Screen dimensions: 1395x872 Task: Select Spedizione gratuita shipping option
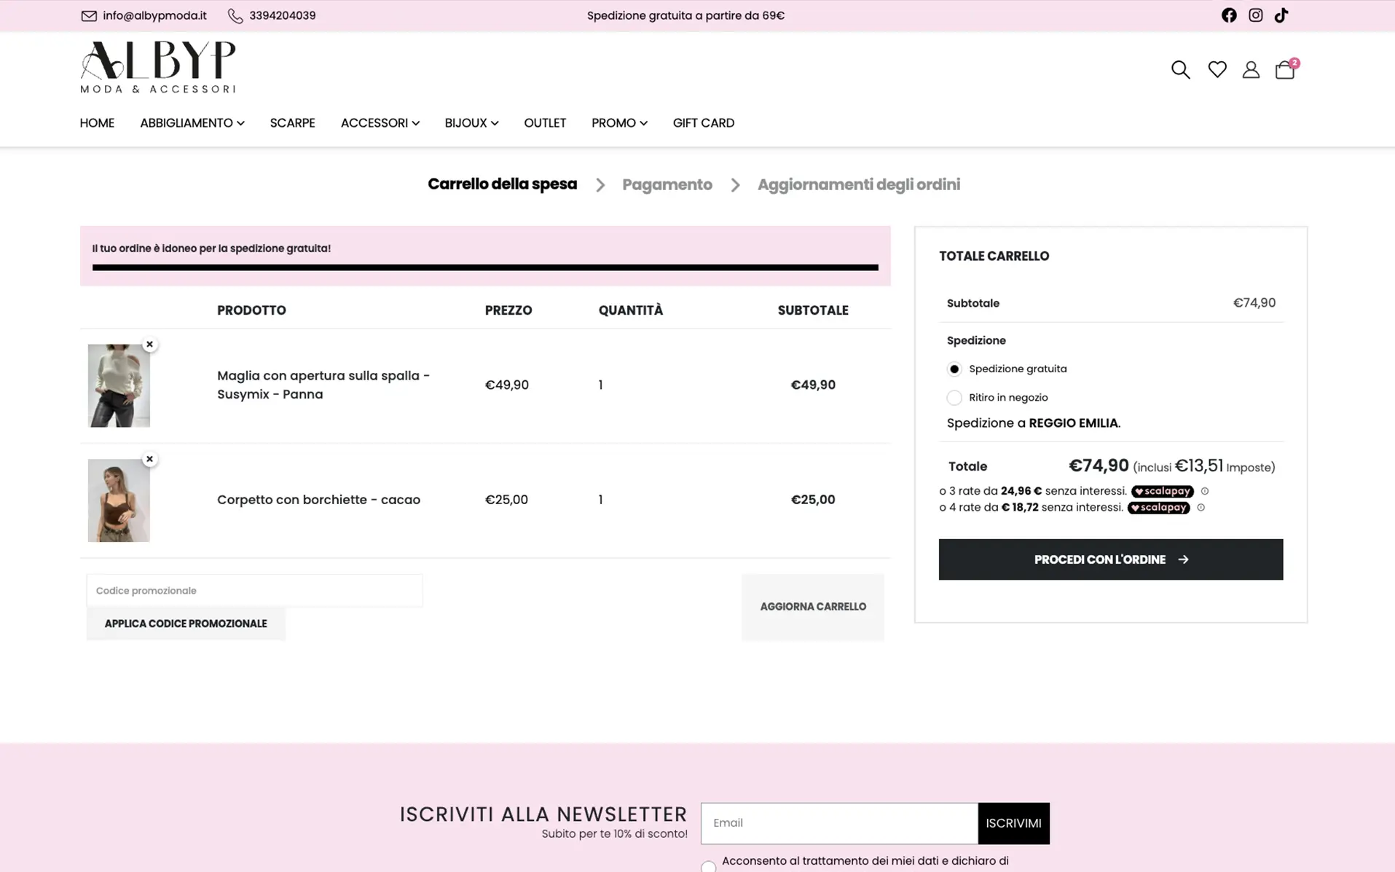click(954, 369)
